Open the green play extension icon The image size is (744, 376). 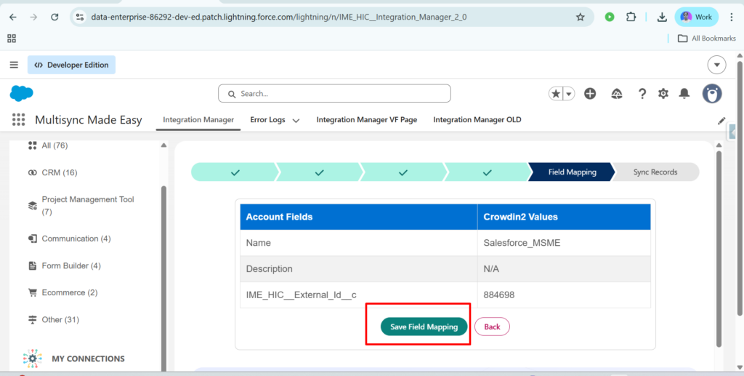click(x=610, y=17)
